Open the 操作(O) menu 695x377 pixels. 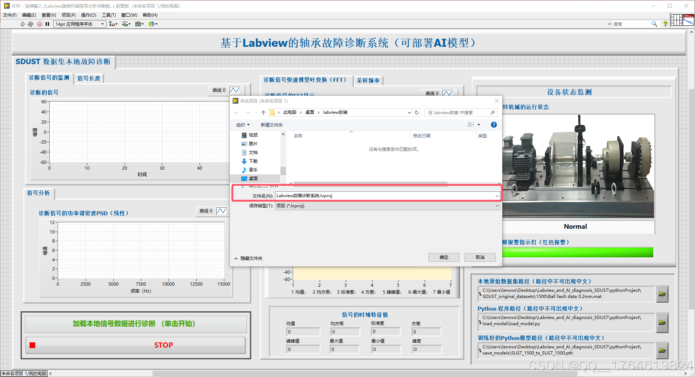(x=88, y=15)
